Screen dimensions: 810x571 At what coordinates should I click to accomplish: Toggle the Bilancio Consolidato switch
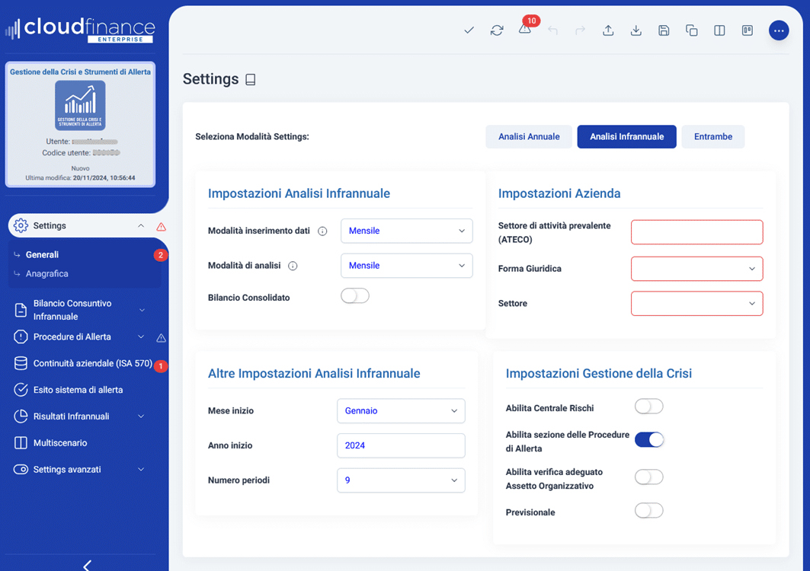click(354, 297)
